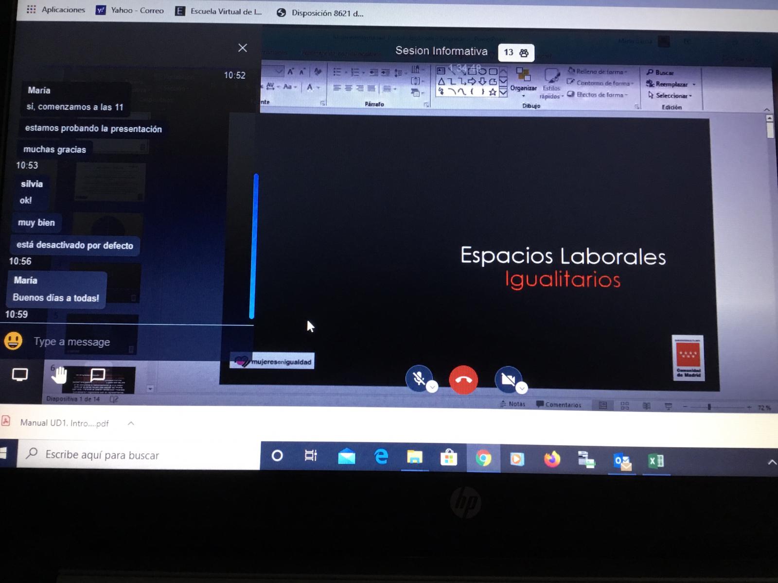The height and width of the screenshot is (583, 778).
Task: Show the 13 participants list
Action: click(x=516, y=52)
